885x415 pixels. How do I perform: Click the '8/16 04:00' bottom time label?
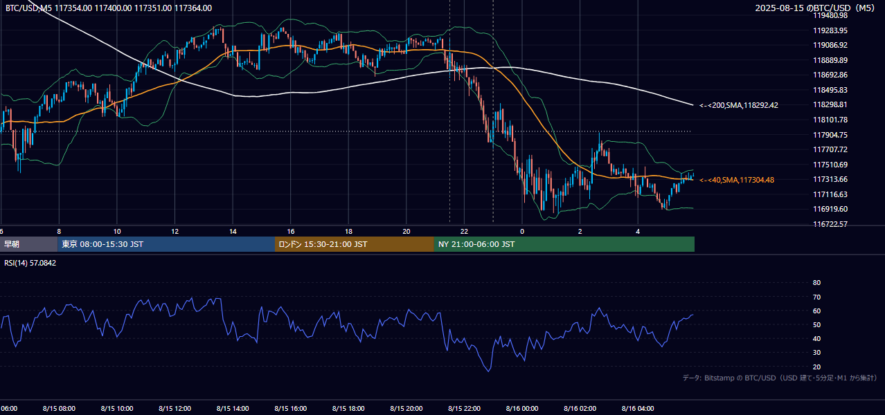pos(638,409)
